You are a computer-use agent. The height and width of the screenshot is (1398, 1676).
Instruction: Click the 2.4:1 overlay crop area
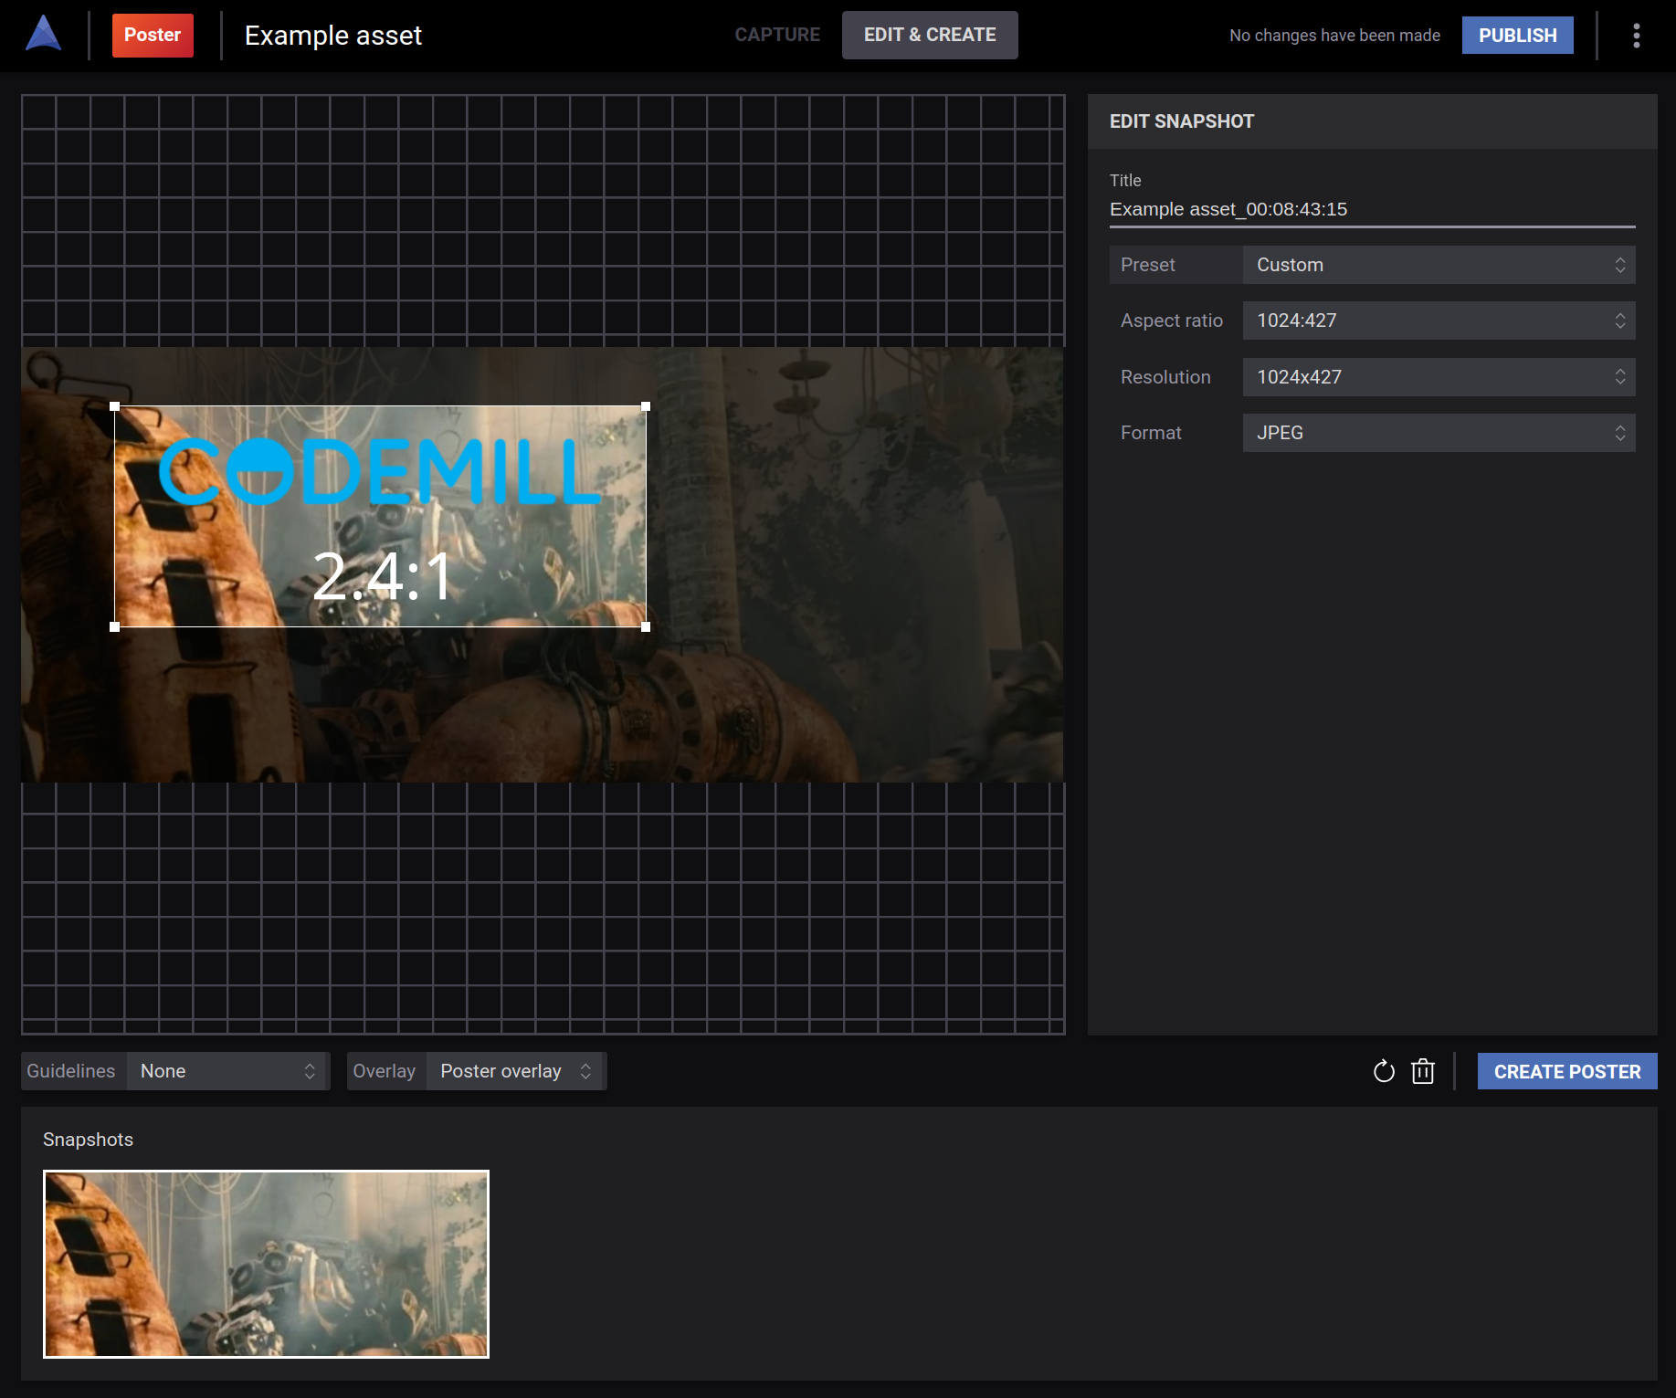click(x=380, y=517)
